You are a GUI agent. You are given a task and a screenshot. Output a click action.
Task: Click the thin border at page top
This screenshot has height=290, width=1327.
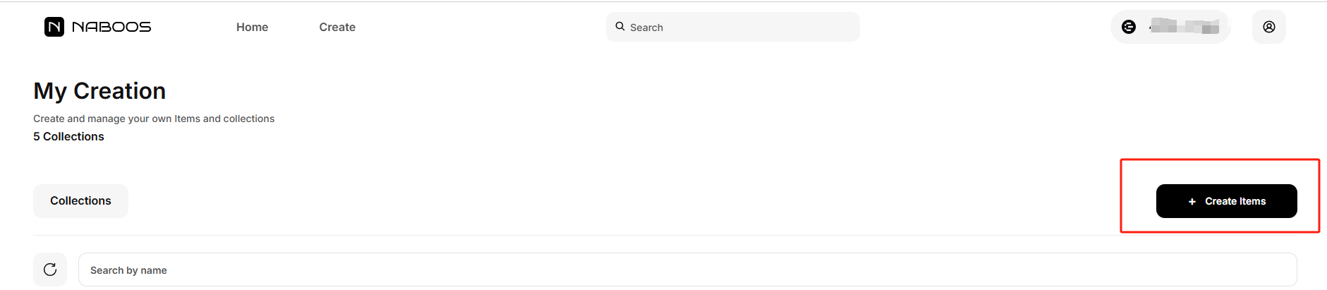click(663, 1)
